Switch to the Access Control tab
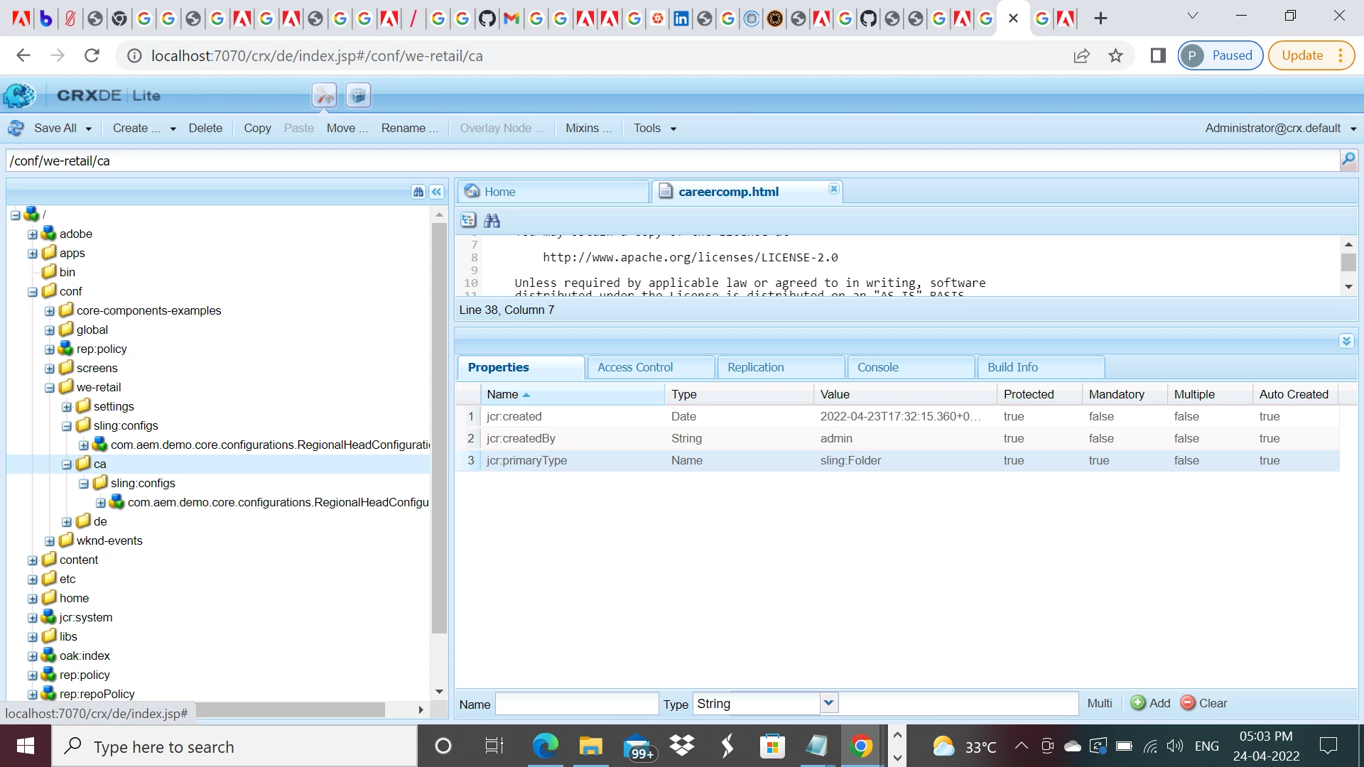Image resolution: width=1364 pixels, height=767 pixels. pos(635,367)
